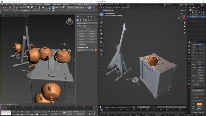Toggle render camera icon on Teapot row
The width and height of the screenshot is (206, 116).
(x=204, y=16)
